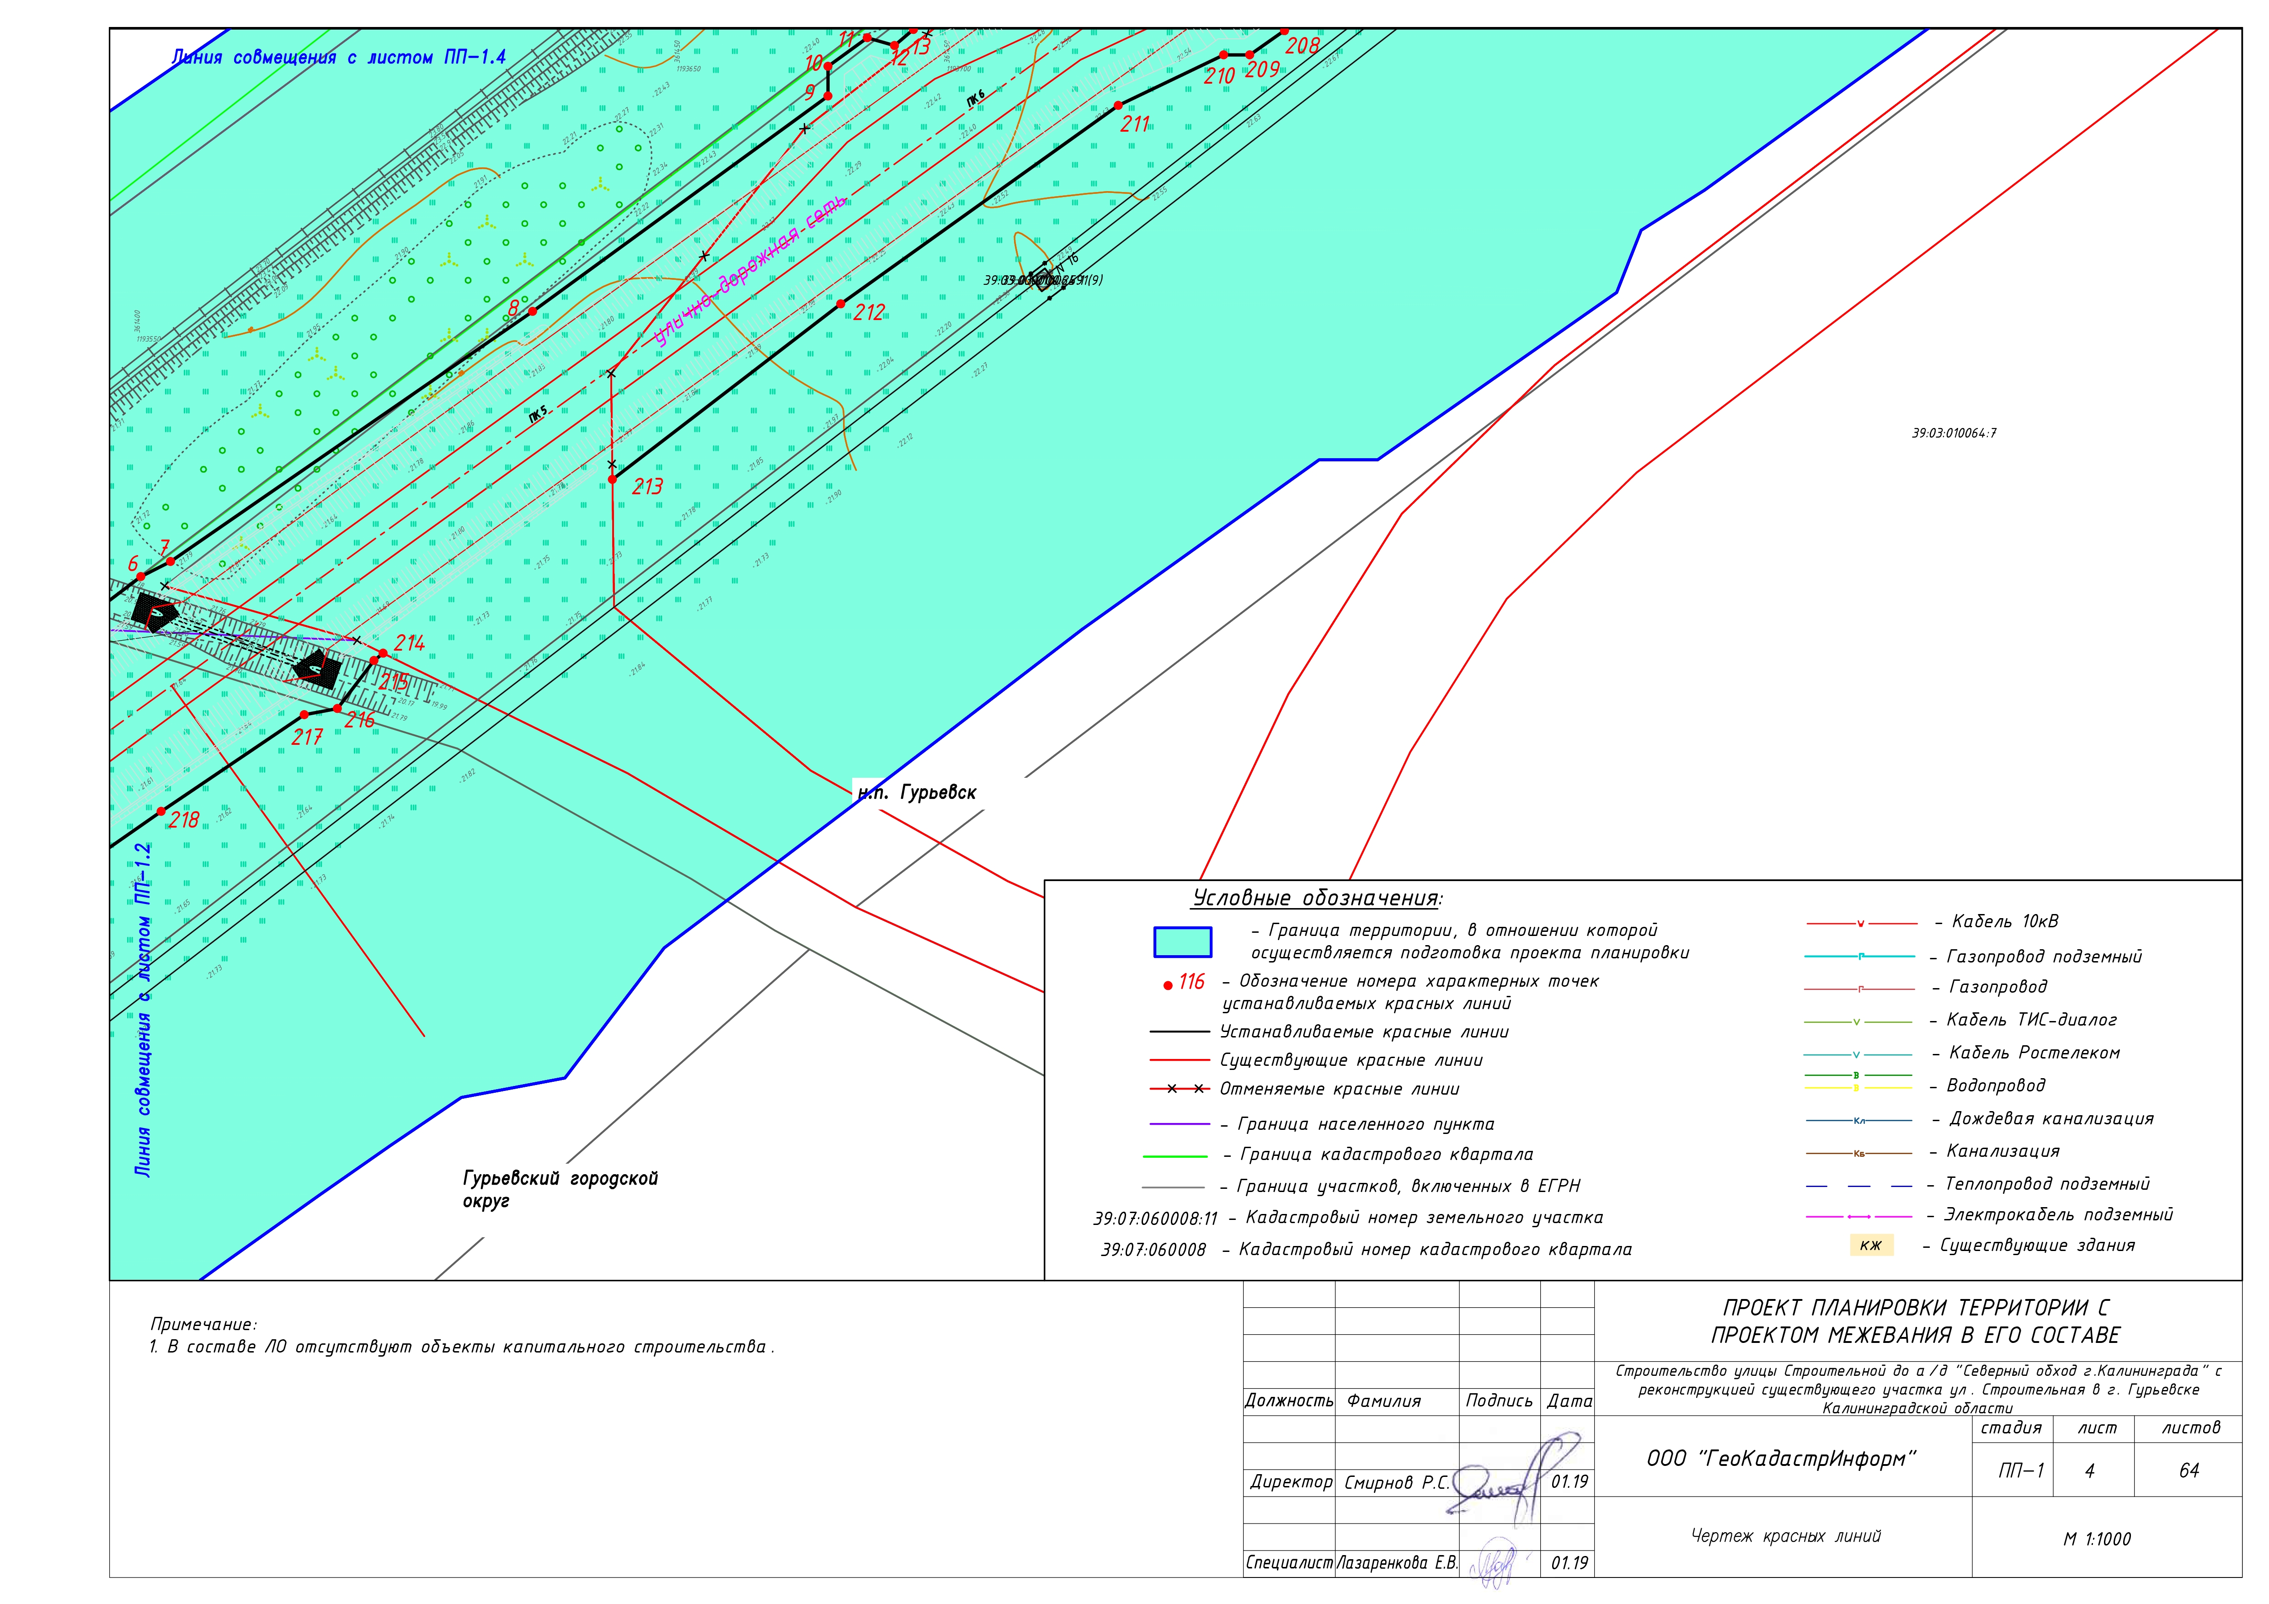Click the Теплопровод подземный dashed blue symbol
This screenshot has height=1604, width=2269.
tap(1859, 1186)
